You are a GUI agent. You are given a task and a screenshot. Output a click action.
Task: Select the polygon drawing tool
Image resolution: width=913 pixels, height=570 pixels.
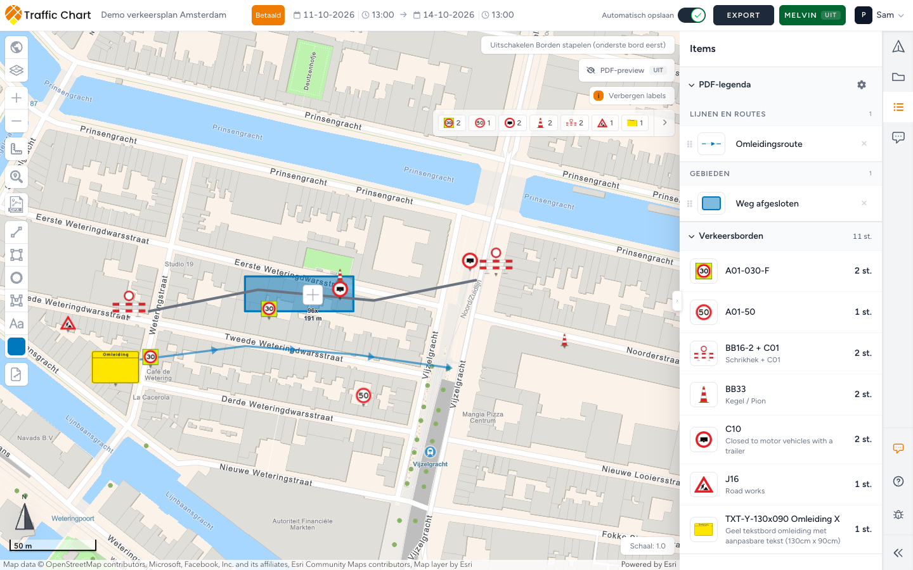coord(16,301)
